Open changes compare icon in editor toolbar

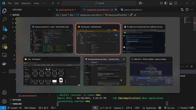point(182,10)
